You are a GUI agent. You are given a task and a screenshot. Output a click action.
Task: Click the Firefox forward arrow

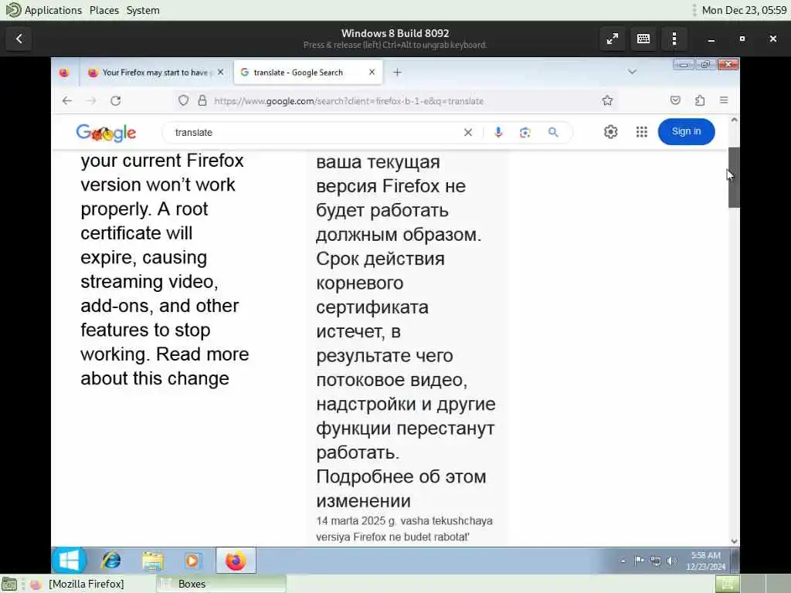91,101
